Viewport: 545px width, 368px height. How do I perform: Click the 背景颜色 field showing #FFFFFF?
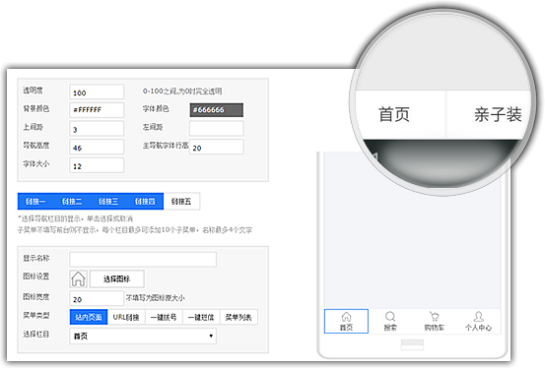pos(97,110)
